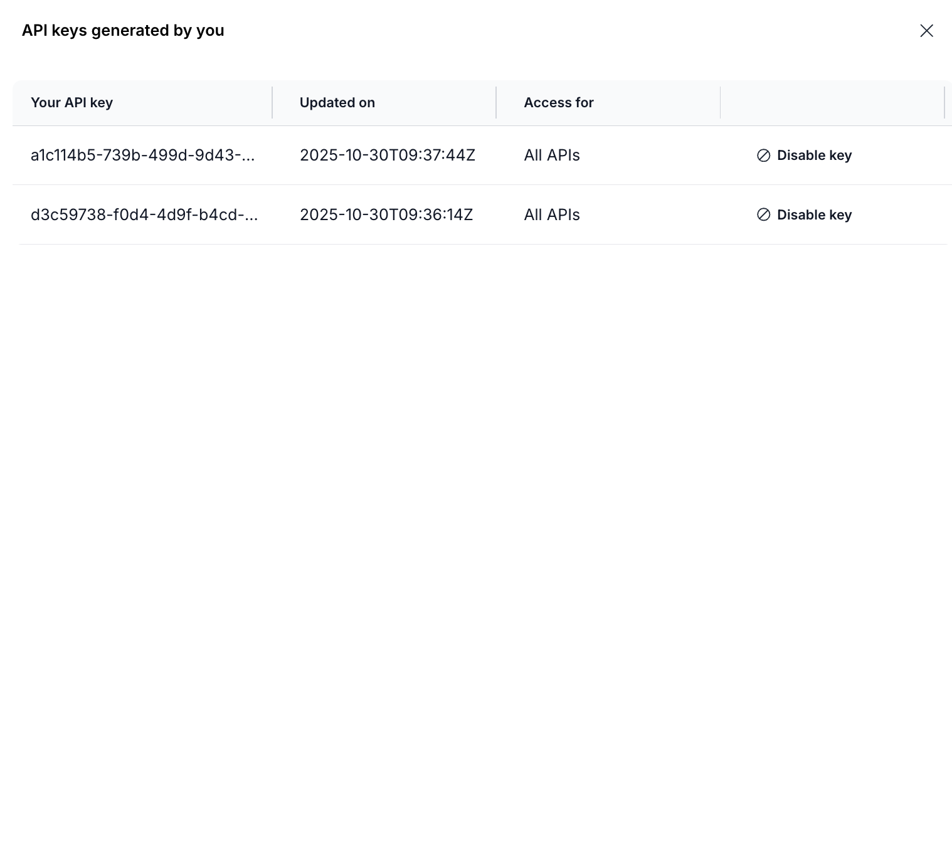Click All APIs in the d3c59738 row

coord(552,215)
